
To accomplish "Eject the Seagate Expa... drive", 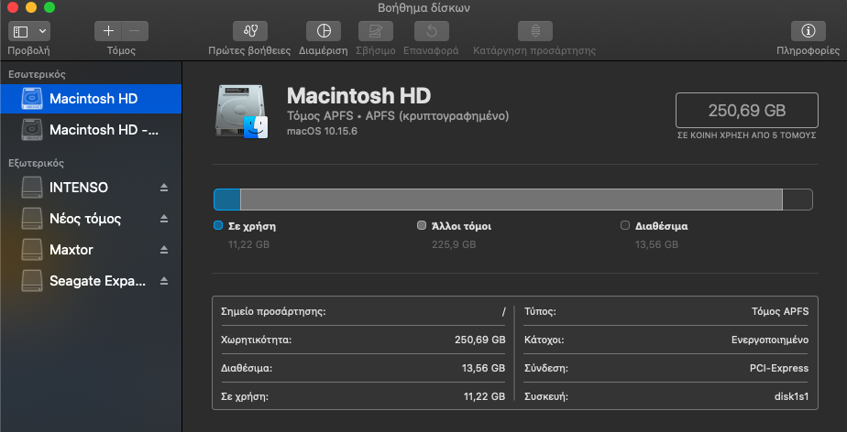I will [164, 281].
